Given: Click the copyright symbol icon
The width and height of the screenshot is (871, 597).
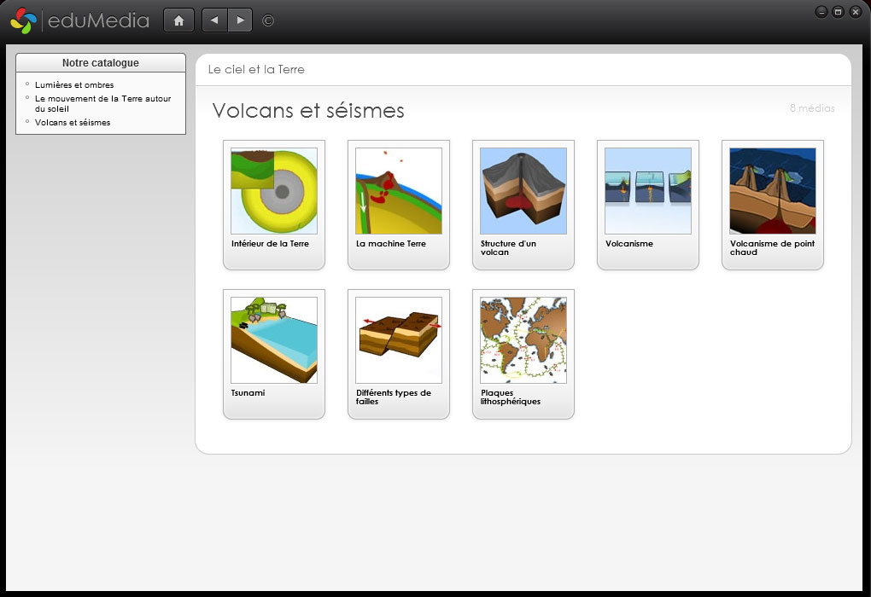Looking at the screenshot, I should click(268, 20).
